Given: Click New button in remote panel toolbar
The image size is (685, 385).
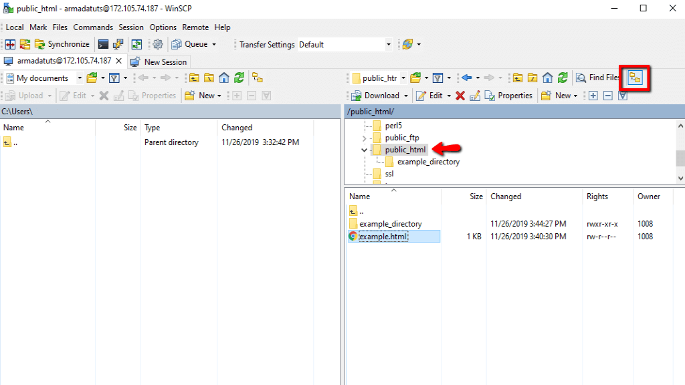Looking at the screenshot, I should point(559,96).
